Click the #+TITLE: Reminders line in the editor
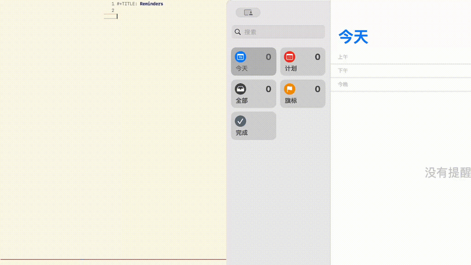Viewport: 471px width, 265px height. (x=140, y=4)
